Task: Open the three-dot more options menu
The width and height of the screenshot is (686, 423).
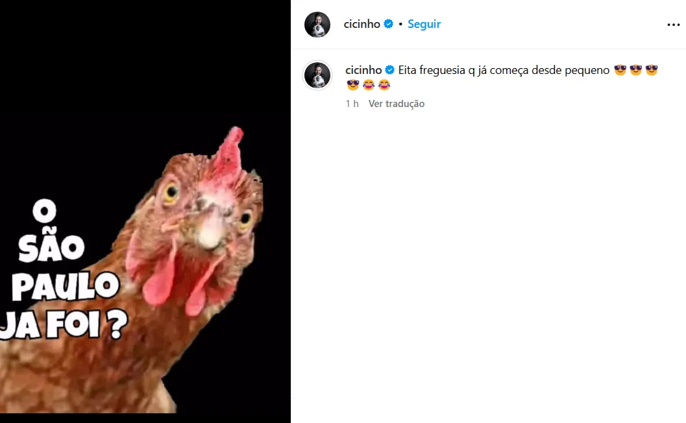Action: 673,25
